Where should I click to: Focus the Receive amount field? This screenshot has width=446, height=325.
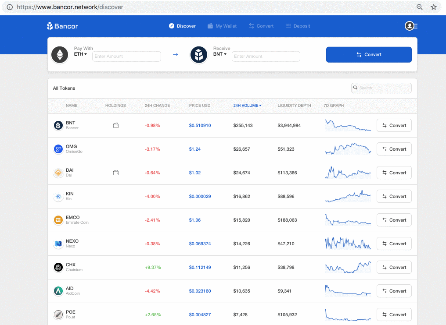click(x=266, y=56)
